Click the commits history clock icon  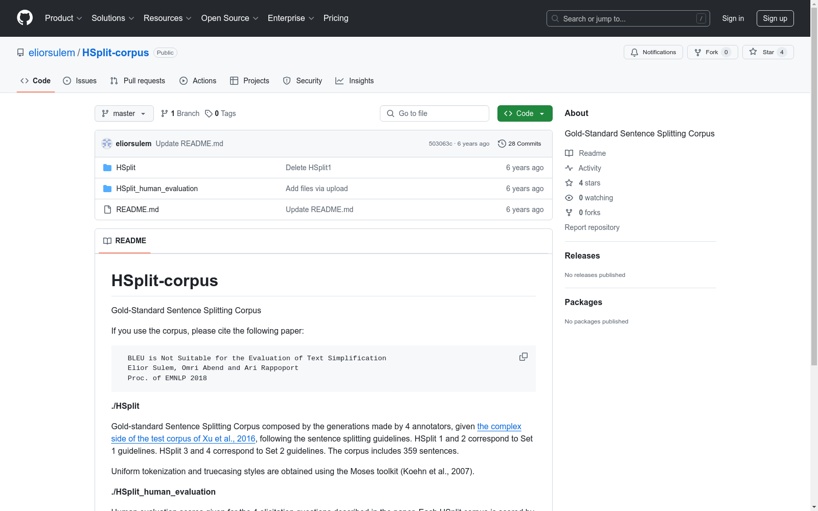coord(502,144)
